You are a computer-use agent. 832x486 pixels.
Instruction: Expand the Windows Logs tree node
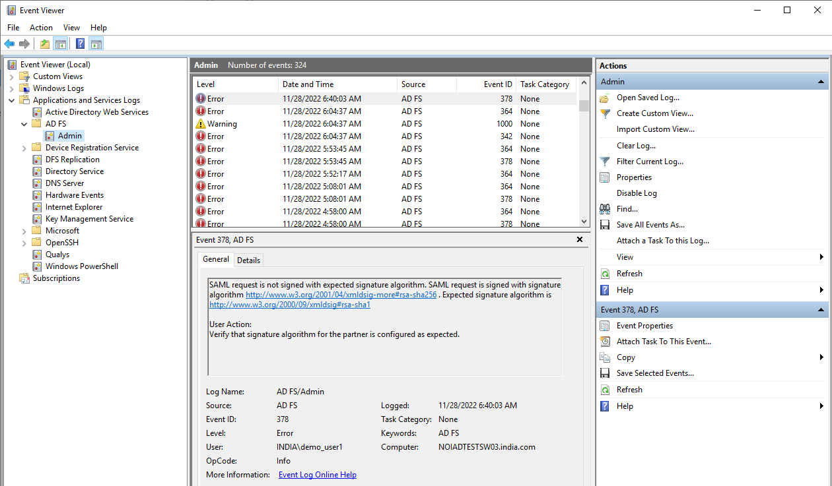12,88
